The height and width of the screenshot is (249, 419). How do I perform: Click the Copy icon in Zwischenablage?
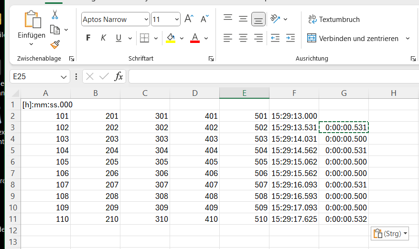click(x=55, y=30)
